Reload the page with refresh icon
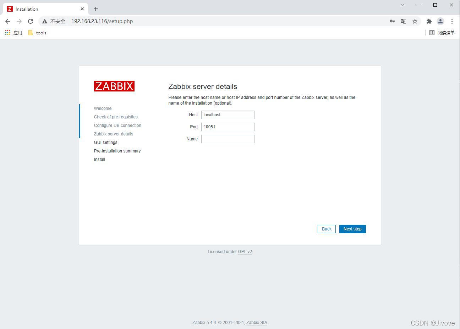Screen dimensions: 460x329 coord(31,21)
